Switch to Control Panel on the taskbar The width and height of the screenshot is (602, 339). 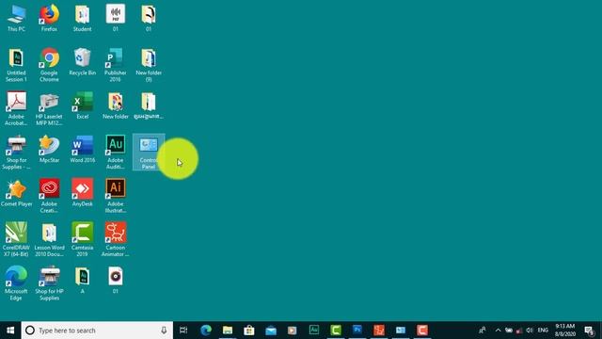pyautogui.click(x=401, y=331)
